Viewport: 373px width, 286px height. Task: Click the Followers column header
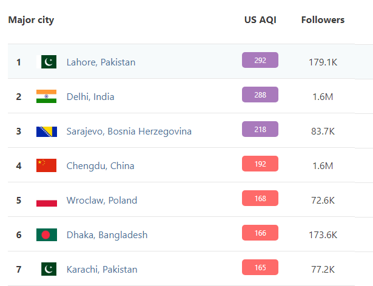323,20
